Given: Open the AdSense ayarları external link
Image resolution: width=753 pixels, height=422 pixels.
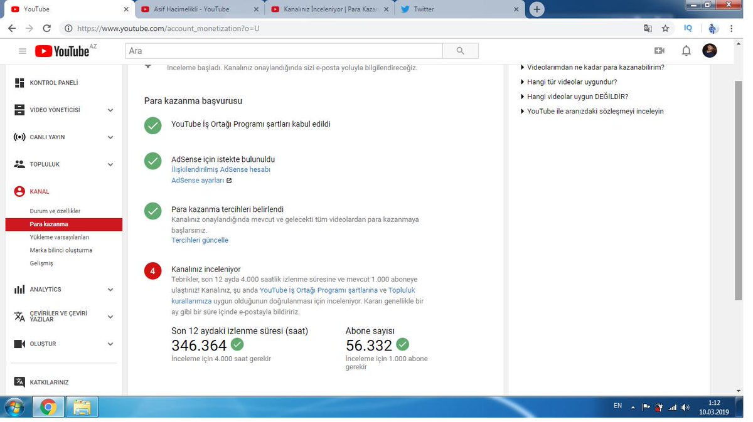Looking at the screenshot, I should click(201, 181).
